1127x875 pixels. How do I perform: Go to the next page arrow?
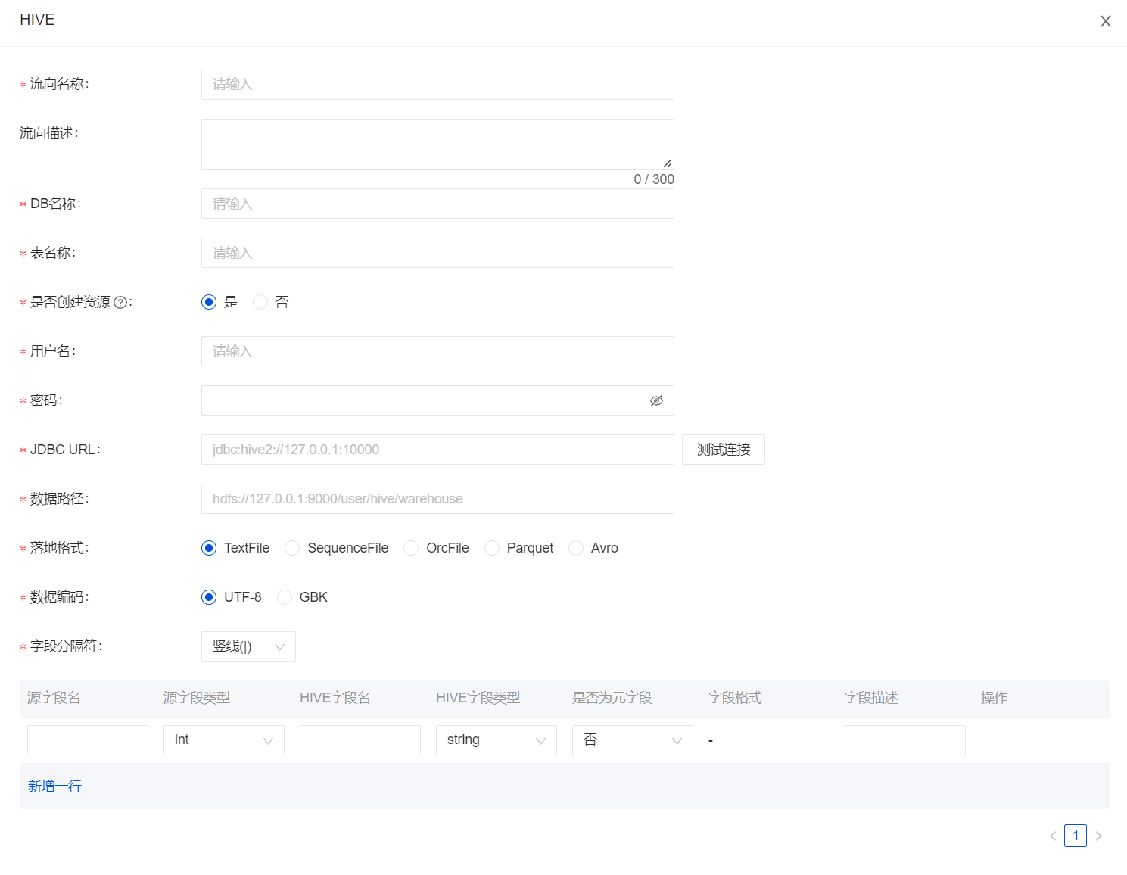pos(1098,836)
